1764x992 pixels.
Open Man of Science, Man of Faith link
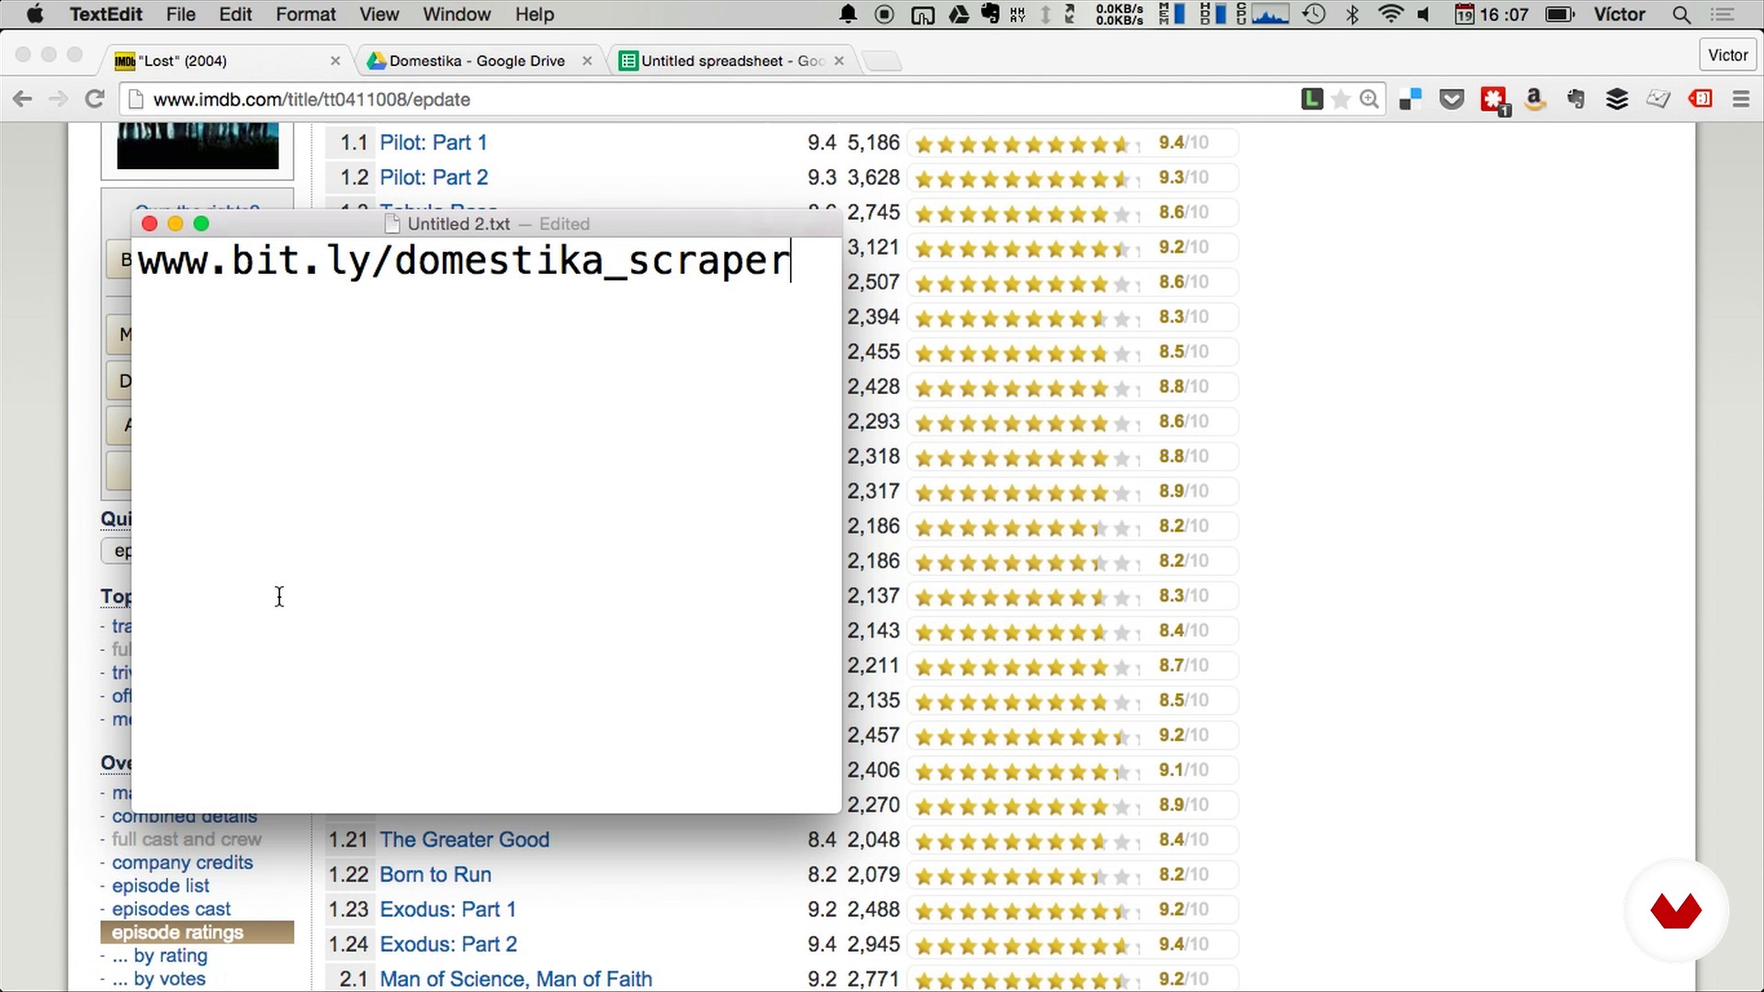pyautogui.click(x=516, y=979)
